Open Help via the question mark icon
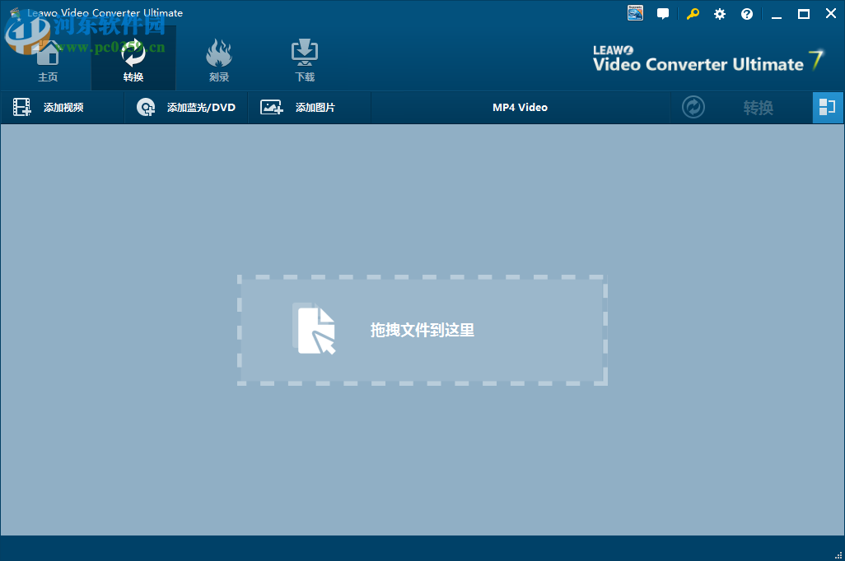 (747, 13)
